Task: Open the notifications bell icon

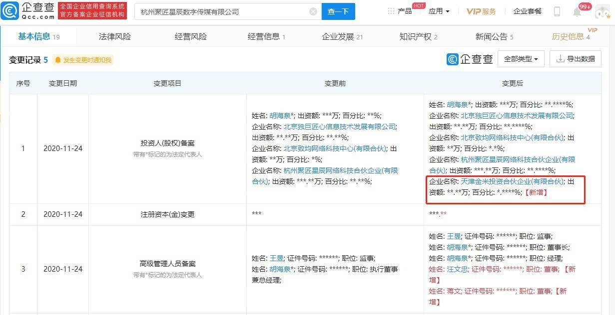Action: 577,11
